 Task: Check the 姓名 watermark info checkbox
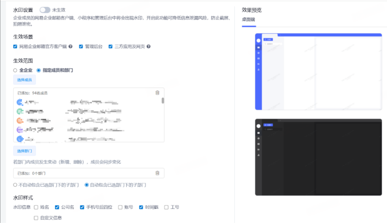pos(36,207)
